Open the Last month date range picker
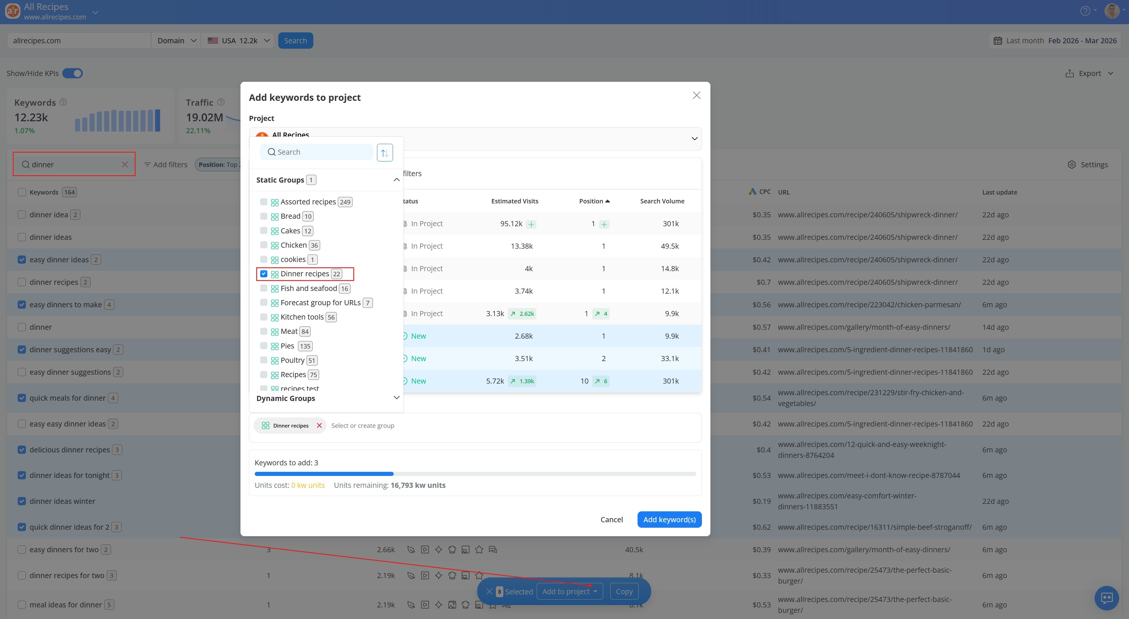The width and height of the screenshot is (1129, 619). click(x=1055, y=41)
